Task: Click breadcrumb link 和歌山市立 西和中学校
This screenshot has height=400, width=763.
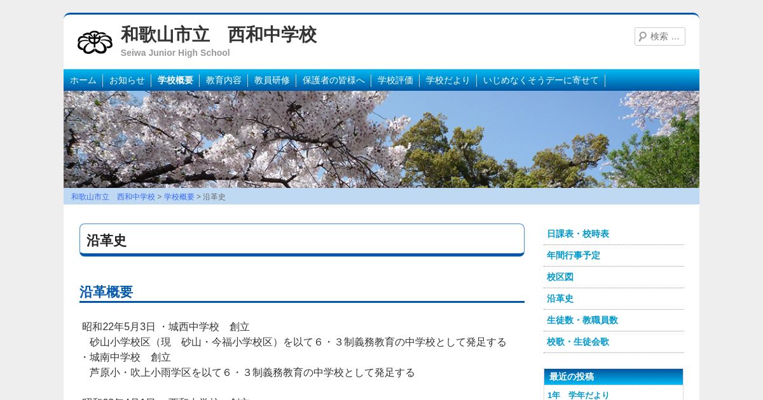Action: click(113, 197)
